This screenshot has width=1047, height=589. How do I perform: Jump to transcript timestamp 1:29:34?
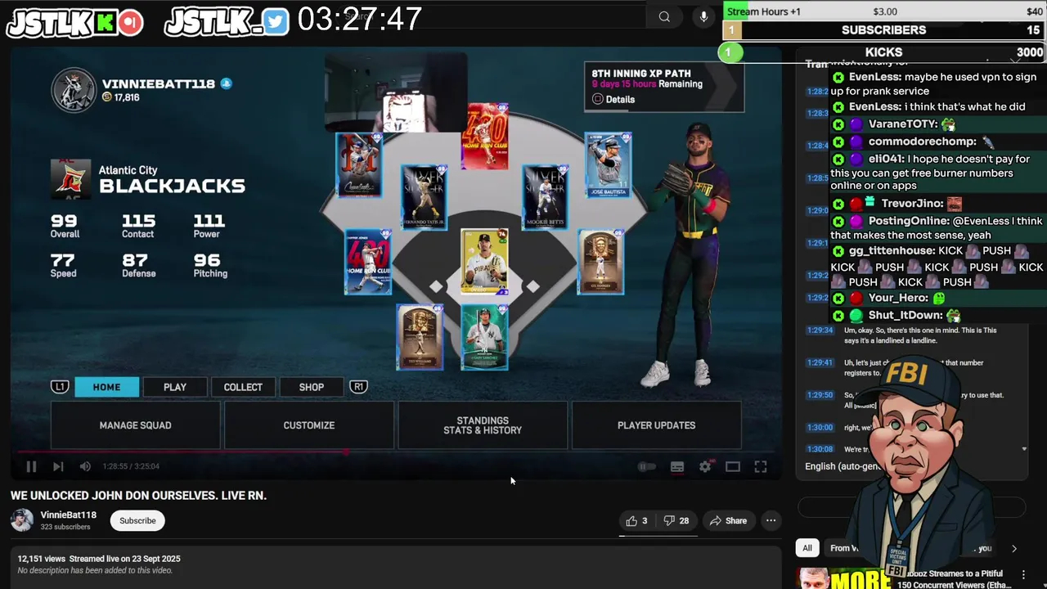(x=820, y=330)
